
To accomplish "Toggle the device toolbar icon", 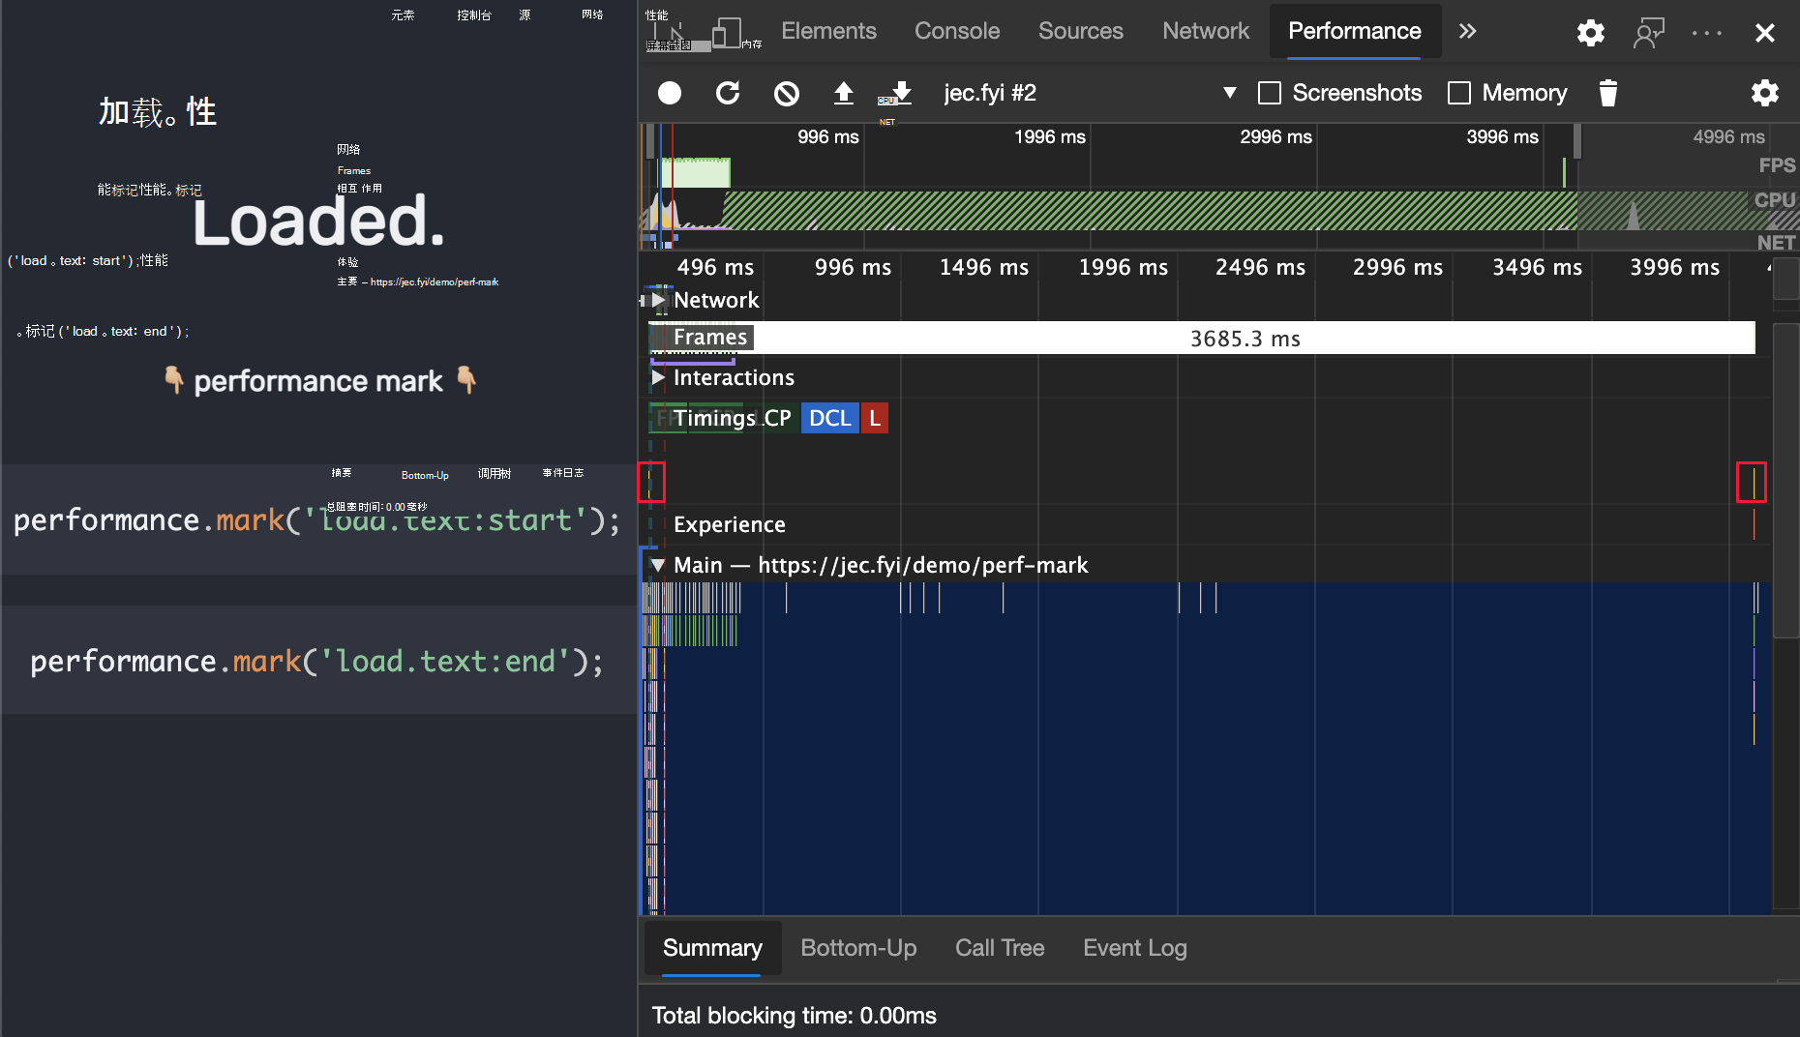I will (726, 33).
